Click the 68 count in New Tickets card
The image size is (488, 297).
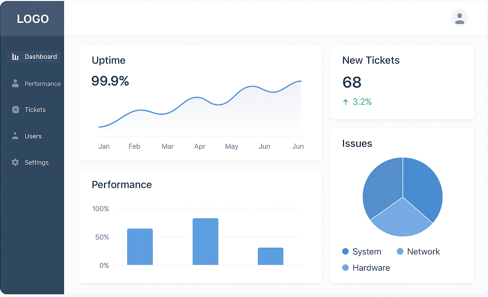tap(352, 82)
